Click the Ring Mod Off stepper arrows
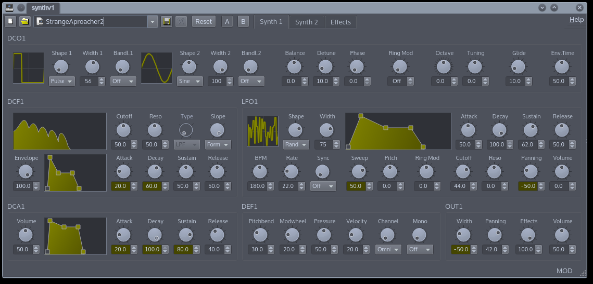Viewport: 593px width, 284px height. coord(410,81)
